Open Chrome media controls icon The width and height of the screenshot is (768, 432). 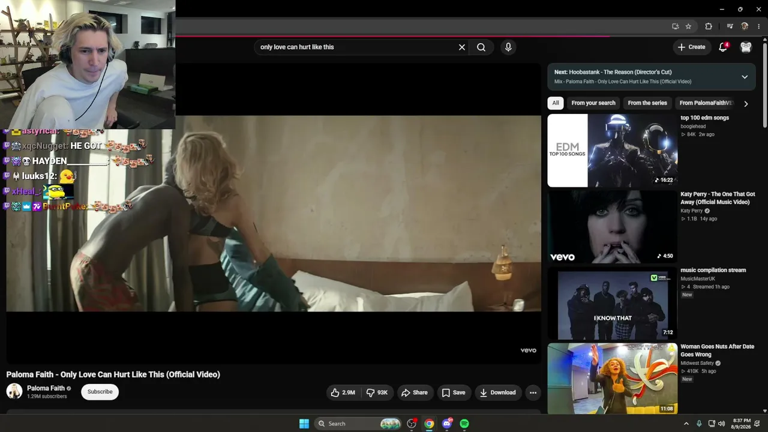730,26
